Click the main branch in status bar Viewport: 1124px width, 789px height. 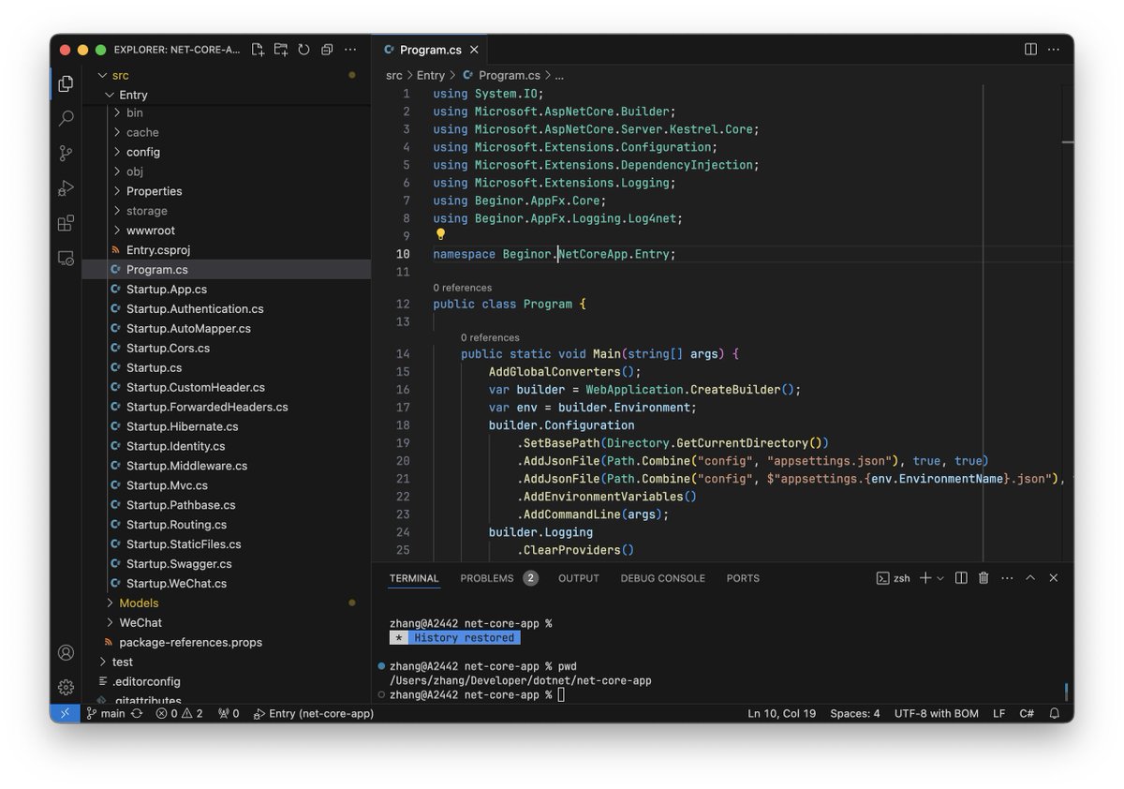click(x=106, y=713)
